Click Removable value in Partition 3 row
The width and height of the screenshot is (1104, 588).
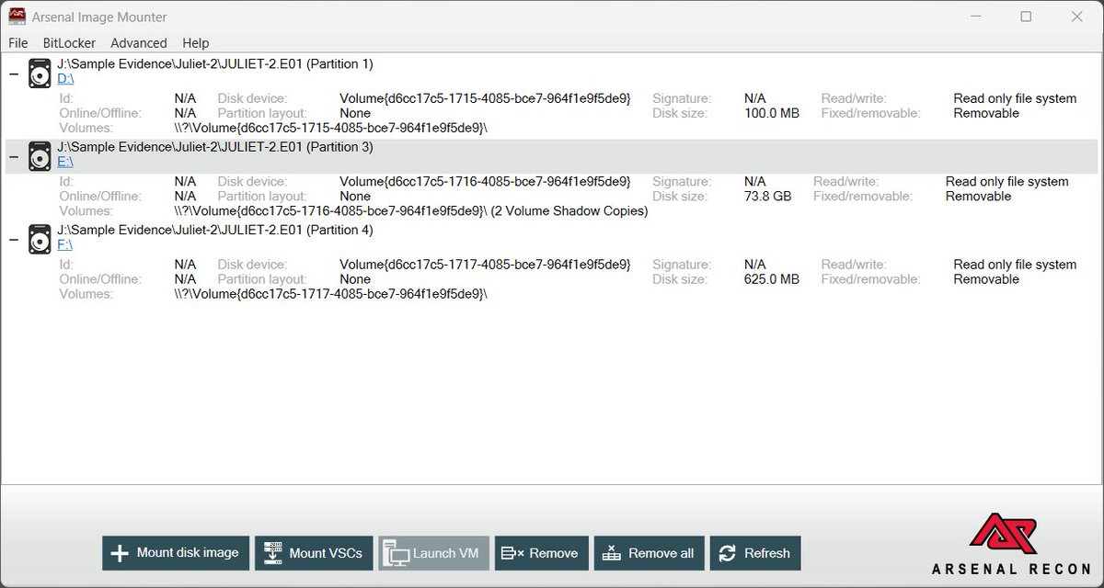[979, 196]
